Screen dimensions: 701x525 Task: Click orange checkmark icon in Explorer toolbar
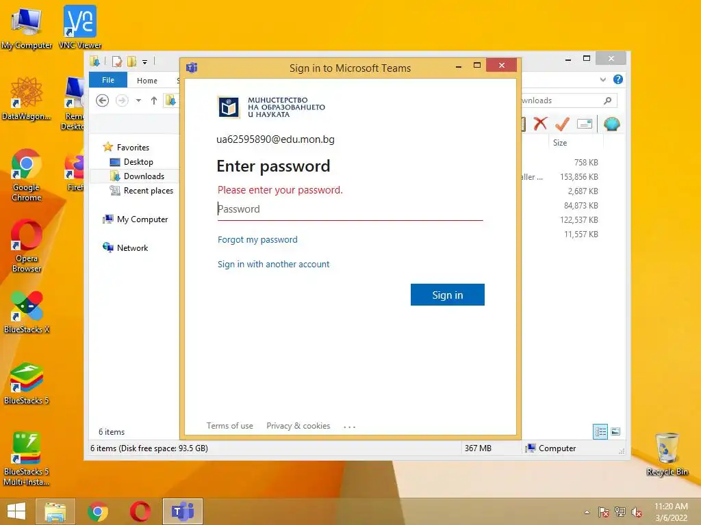[x=562, y=124]
